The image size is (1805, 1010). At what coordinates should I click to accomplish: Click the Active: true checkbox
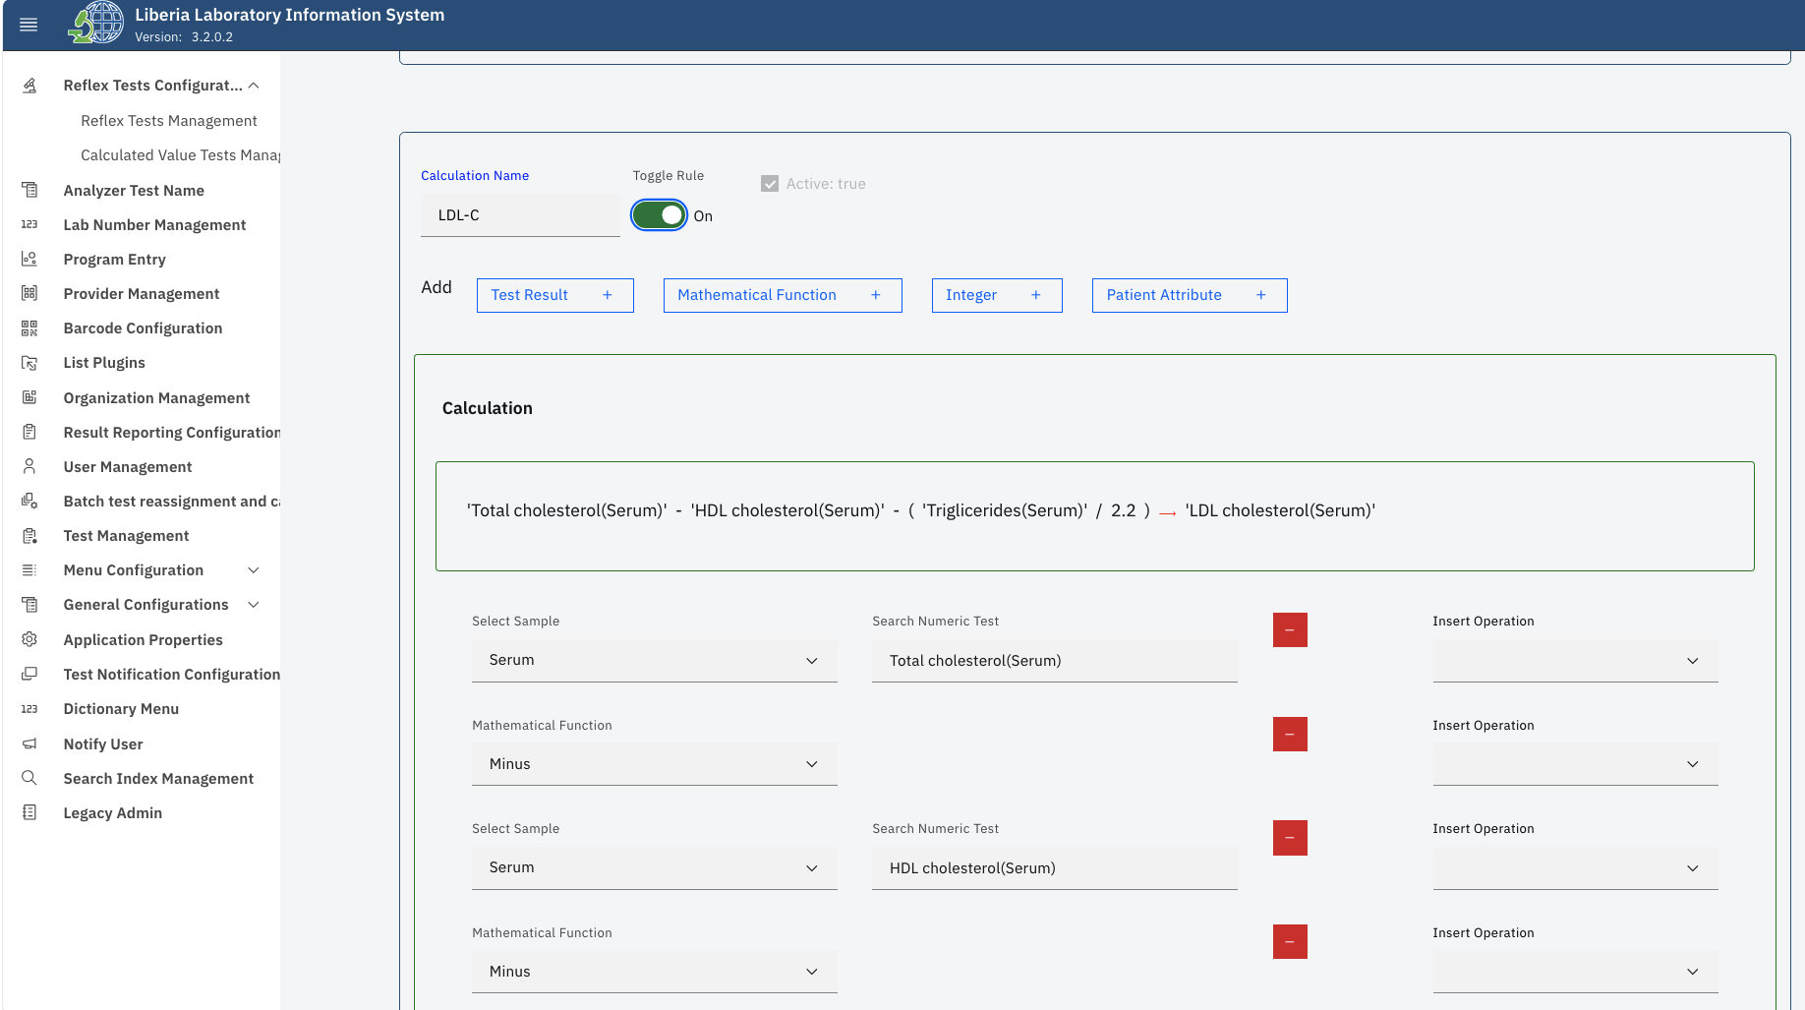click(770, 184)
